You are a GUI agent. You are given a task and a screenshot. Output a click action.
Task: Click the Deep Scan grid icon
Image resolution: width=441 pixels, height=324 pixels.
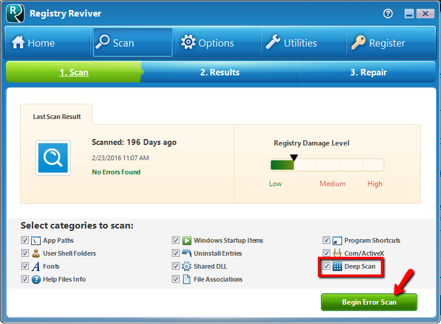[337, 267]
